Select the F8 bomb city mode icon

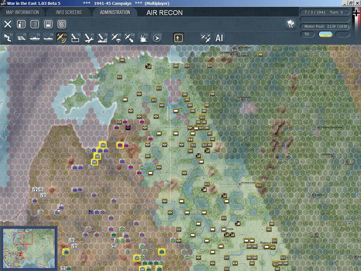click(x=102, y=38)
